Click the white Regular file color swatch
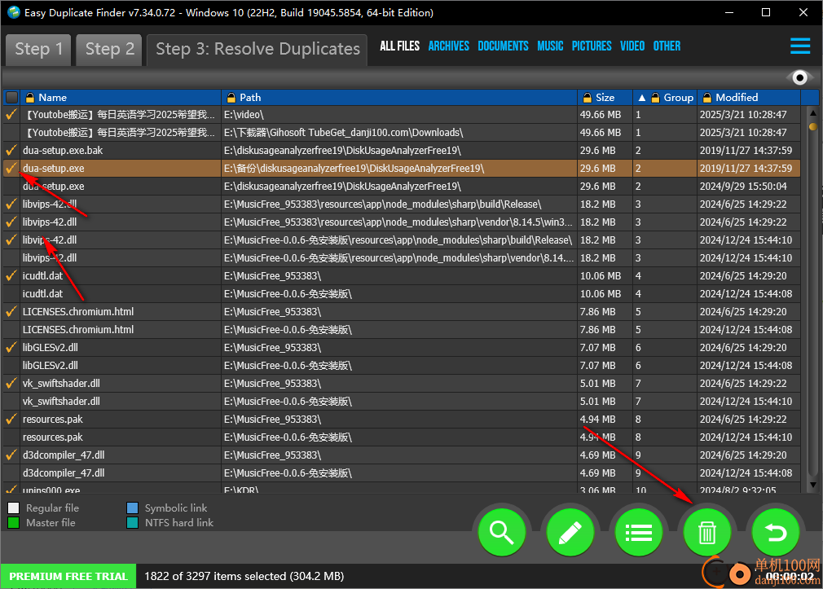 tap(14, 508)
